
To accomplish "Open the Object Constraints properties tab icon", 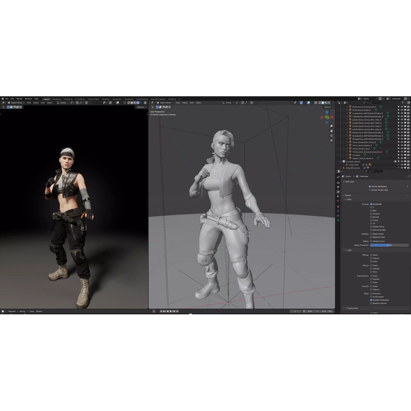I will (338, 216).
